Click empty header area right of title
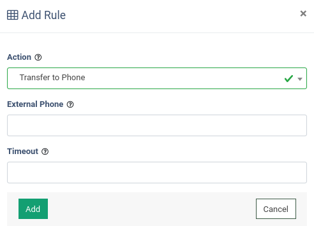Image resolution: width=314 pixels, height=233 pixels. point(181,15)
